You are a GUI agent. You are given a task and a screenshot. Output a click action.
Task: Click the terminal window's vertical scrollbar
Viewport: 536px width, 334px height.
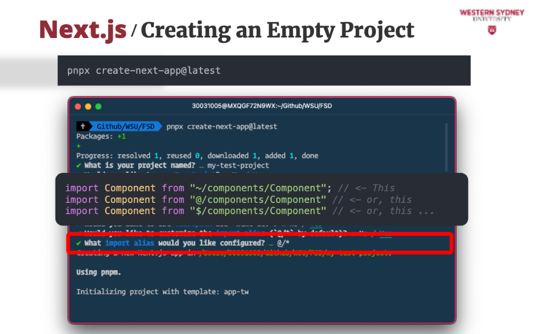(x=446, y=150)
